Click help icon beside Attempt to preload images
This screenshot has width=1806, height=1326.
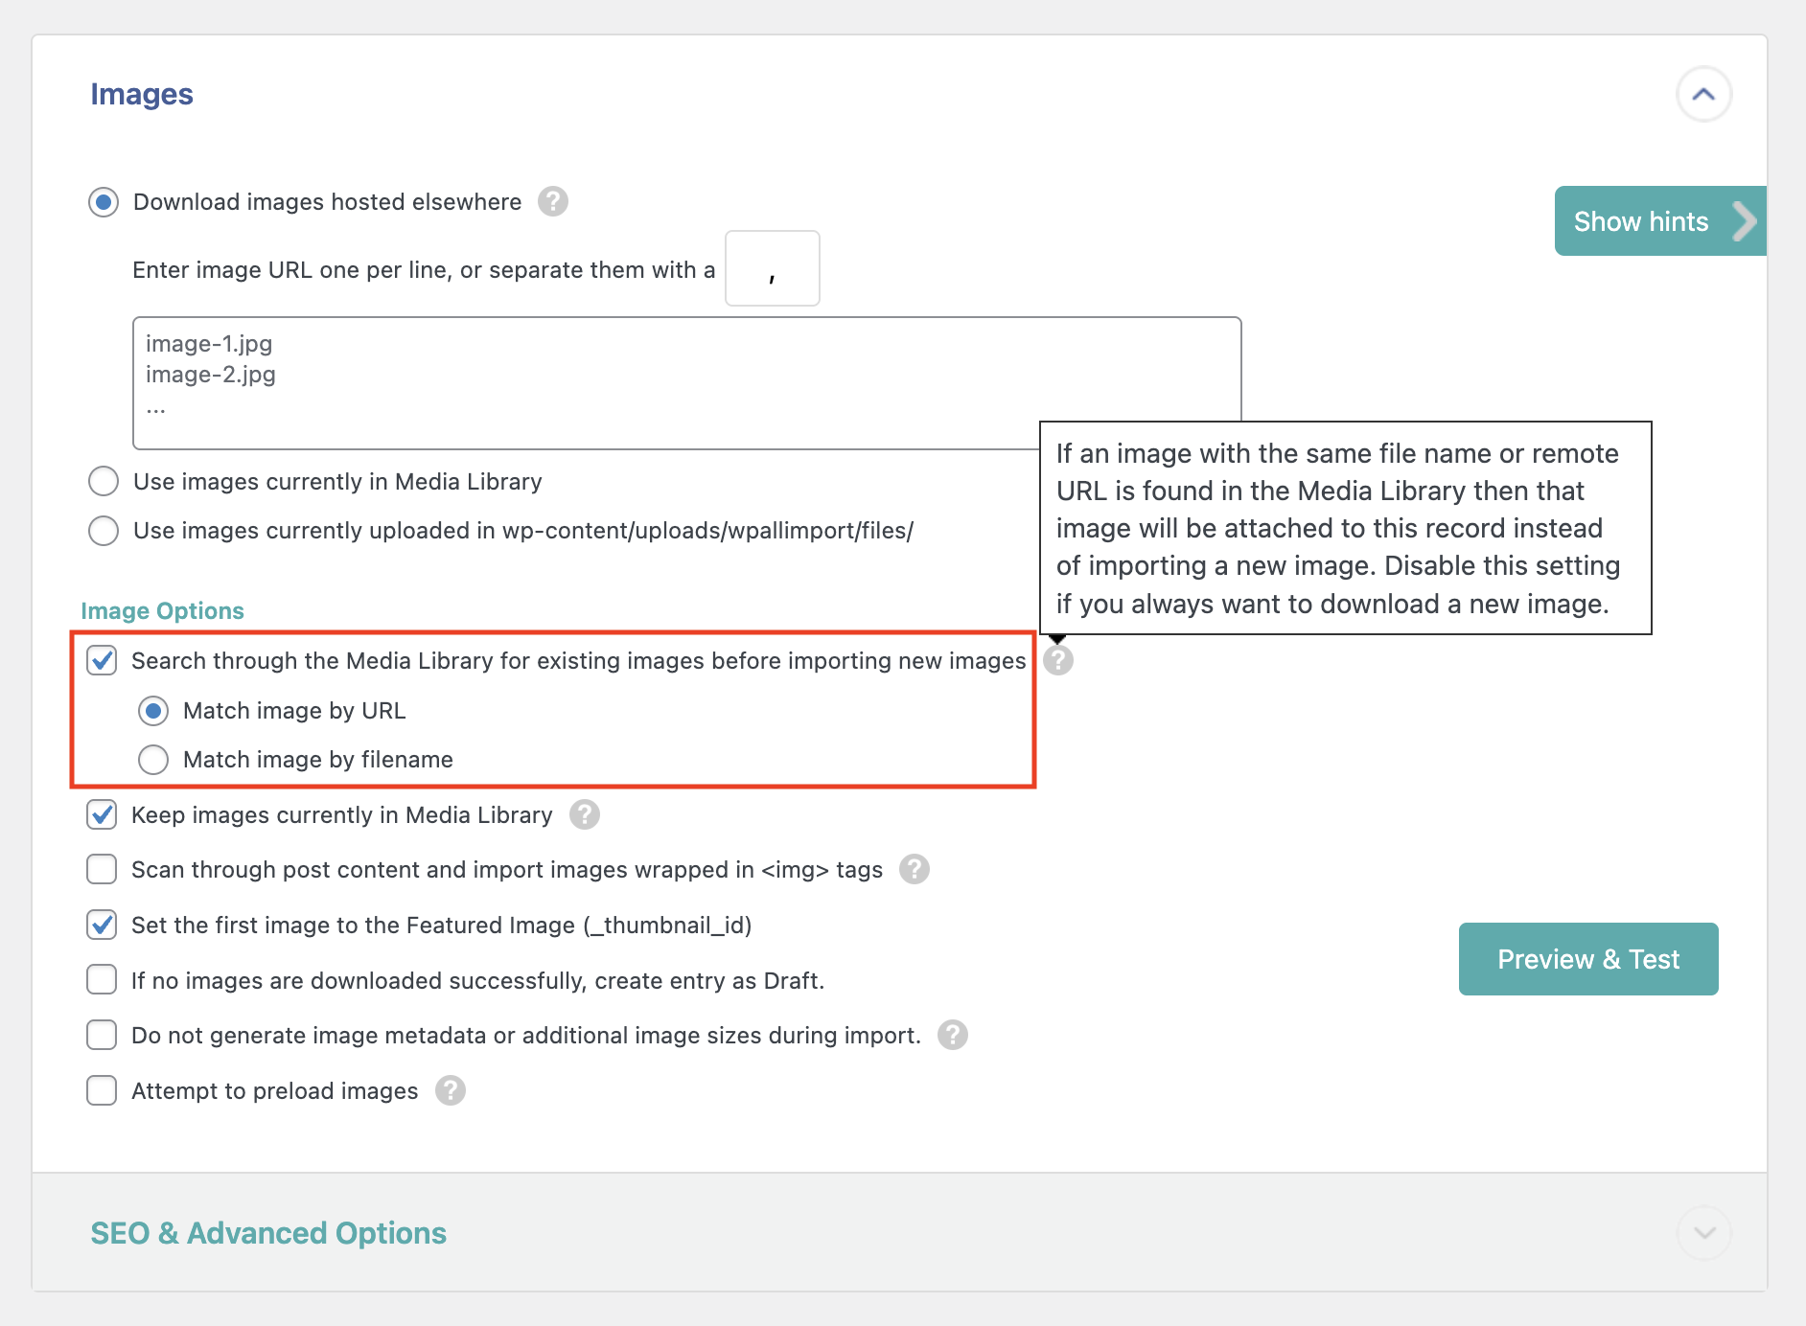click(x=451, y=1091)
